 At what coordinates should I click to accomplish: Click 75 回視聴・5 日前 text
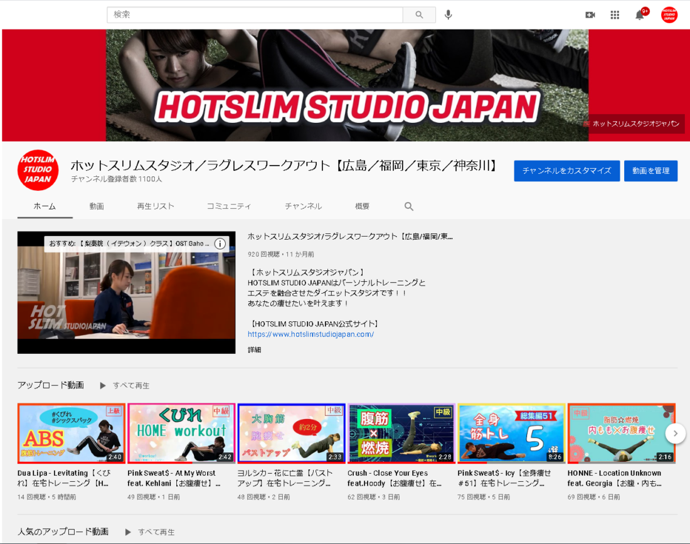click(484, 497)
